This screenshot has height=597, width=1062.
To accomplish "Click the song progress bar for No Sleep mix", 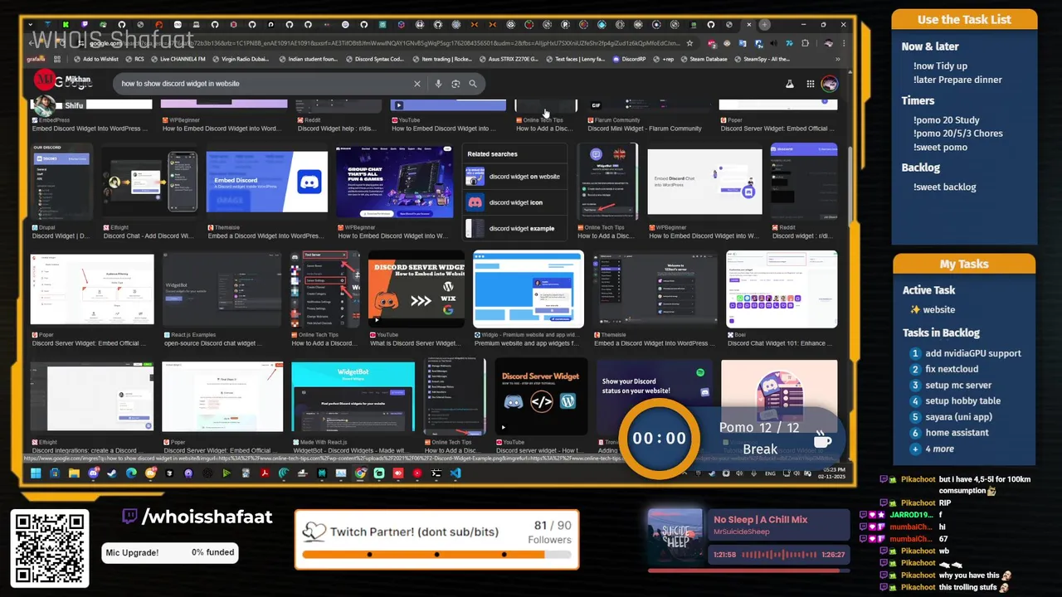I will [x=748, y=570].
